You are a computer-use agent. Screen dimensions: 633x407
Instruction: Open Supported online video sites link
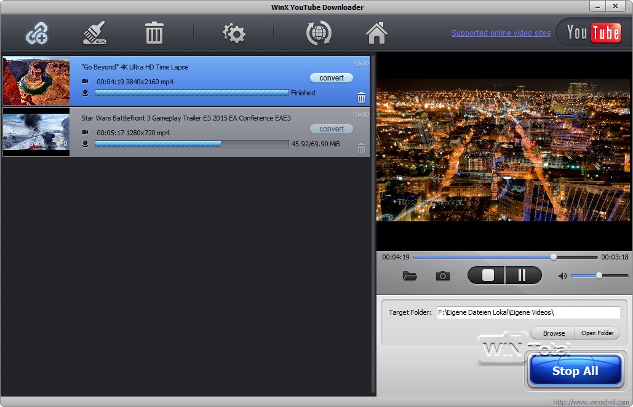501,33
